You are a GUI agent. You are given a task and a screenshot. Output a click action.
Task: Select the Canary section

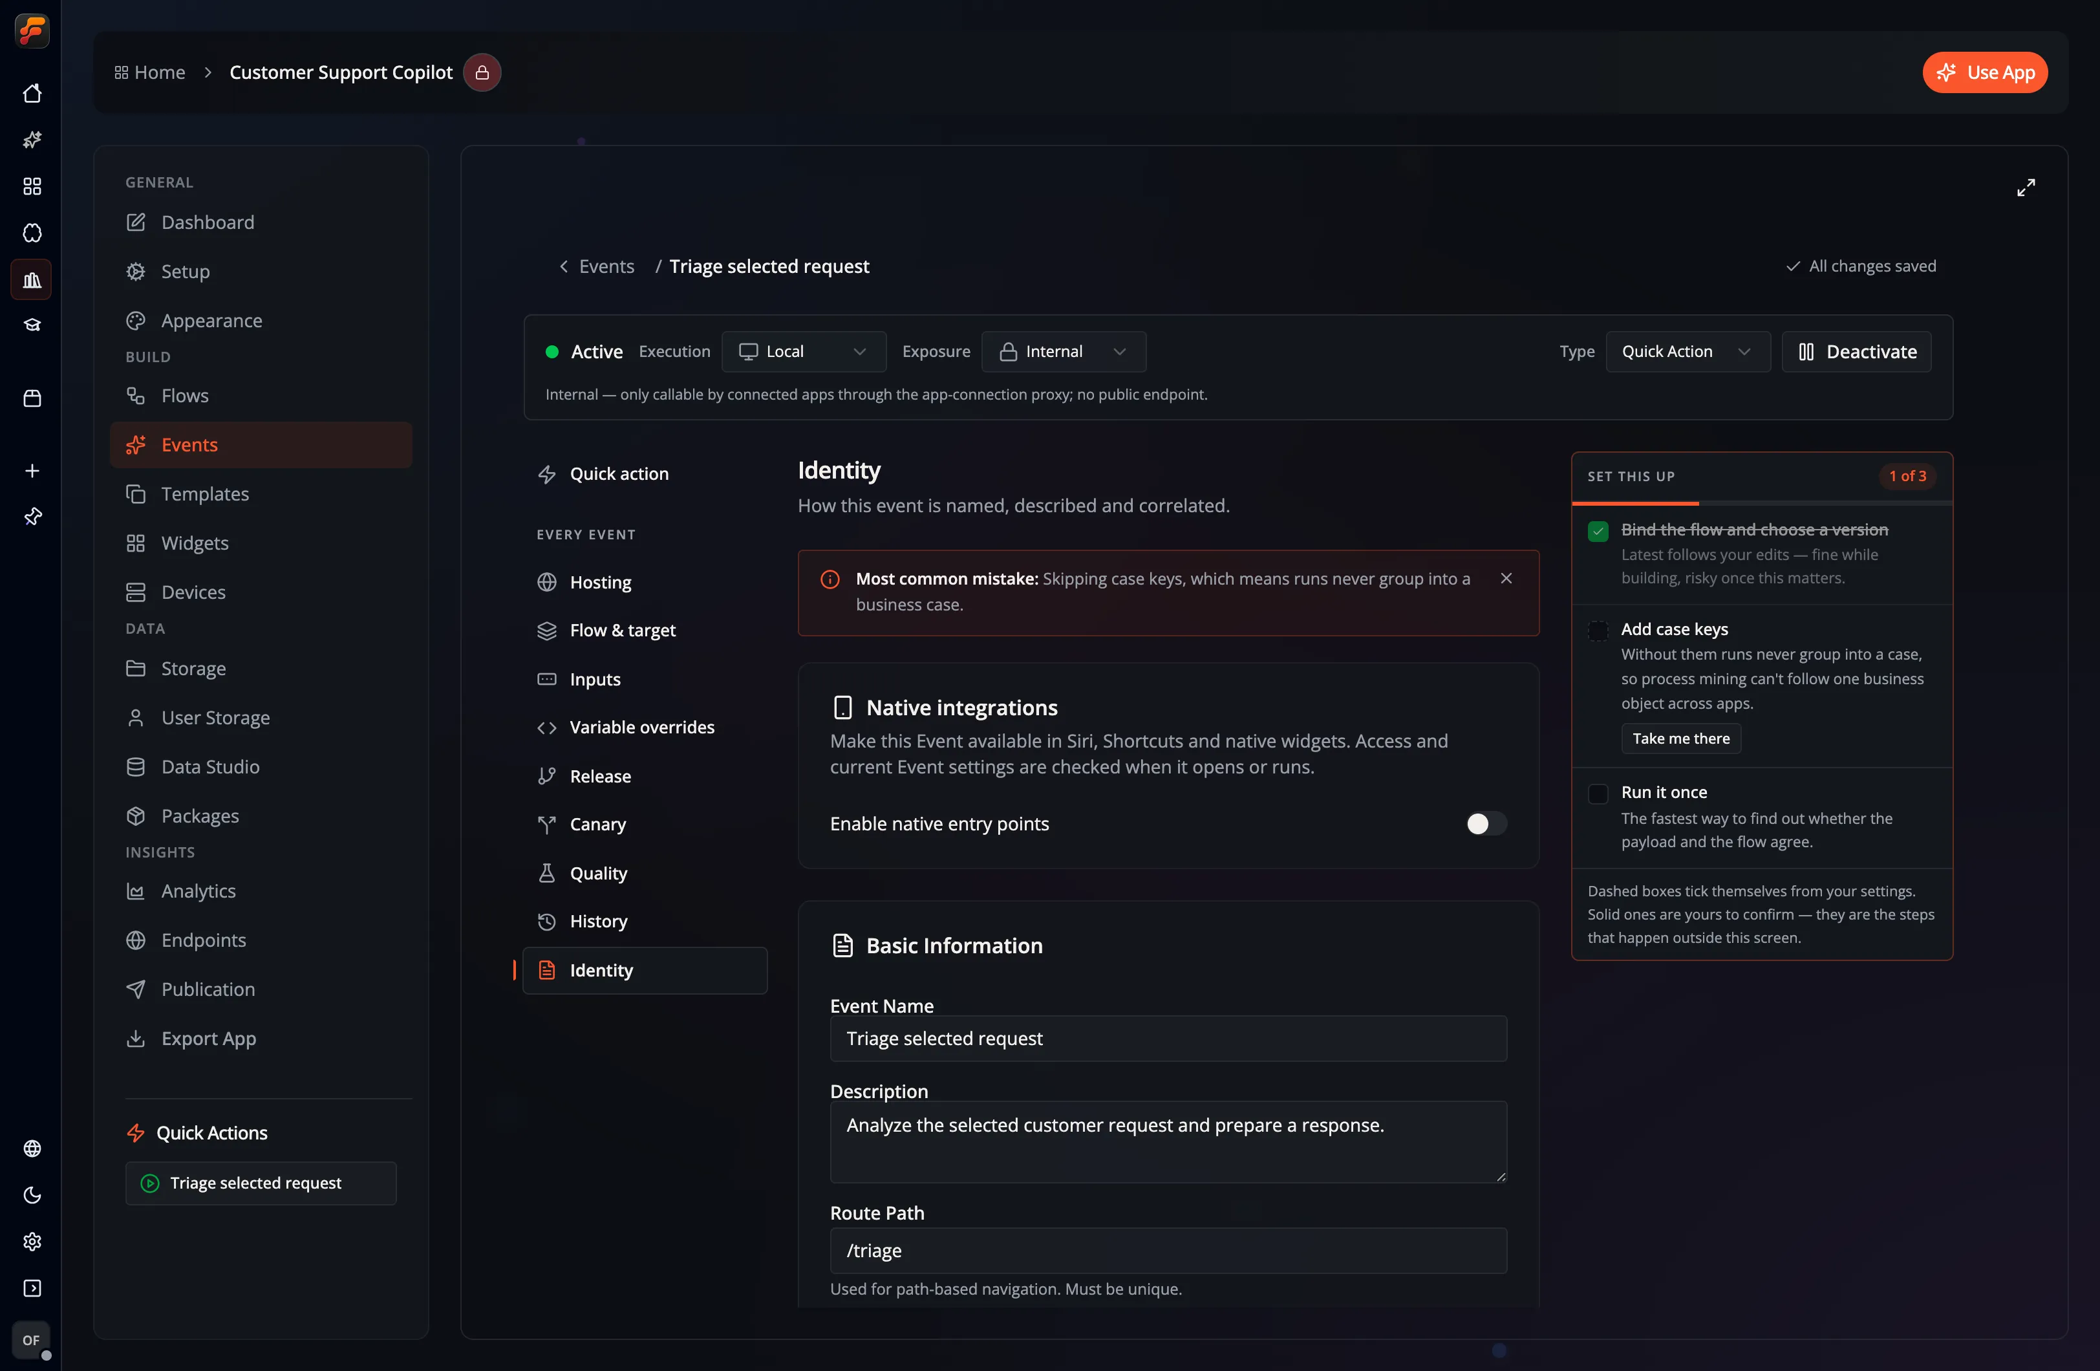click(x=644, y=825)
